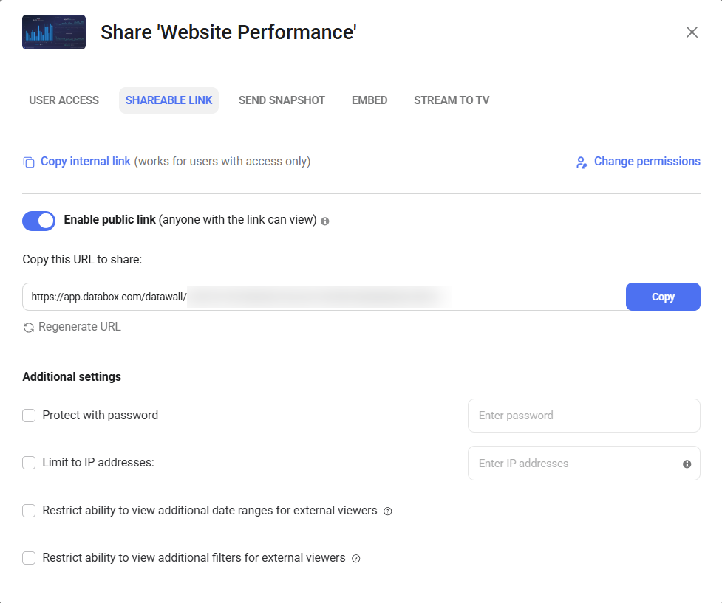Click info icon in IP addresses field
Screen dimensions: 722x603
[687, 464]
